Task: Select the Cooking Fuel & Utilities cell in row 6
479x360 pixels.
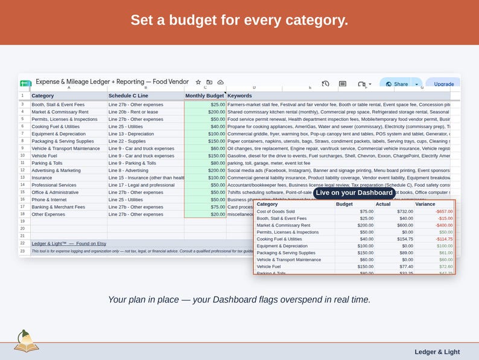Action: [x=69, y=127]
